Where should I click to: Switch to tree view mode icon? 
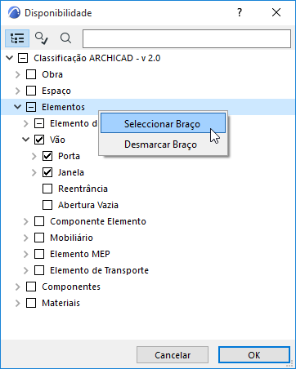tap(17, 38)
